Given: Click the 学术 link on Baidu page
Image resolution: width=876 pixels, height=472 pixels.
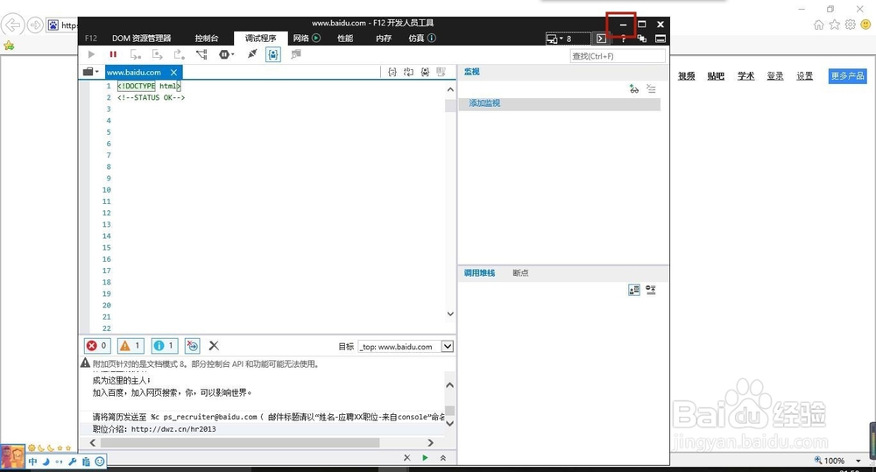Looking at the screenshot, I should click(x=745, y=76).
